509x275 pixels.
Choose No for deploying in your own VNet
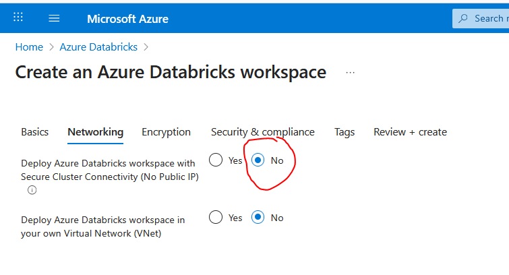258,218
